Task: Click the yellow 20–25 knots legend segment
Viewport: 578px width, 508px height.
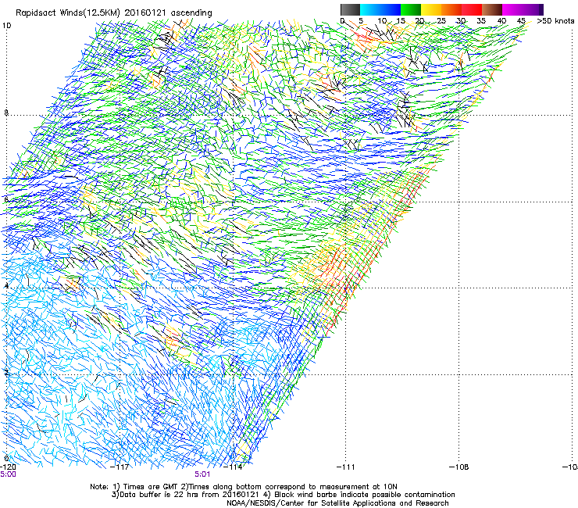Action: click(431, 9)
